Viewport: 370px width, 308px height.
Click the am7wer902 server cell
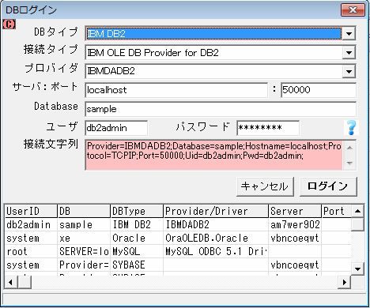click(295, 225)
